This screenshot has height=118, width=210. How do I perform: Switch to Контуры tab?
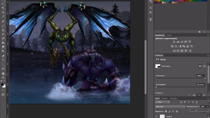[174, 98]
